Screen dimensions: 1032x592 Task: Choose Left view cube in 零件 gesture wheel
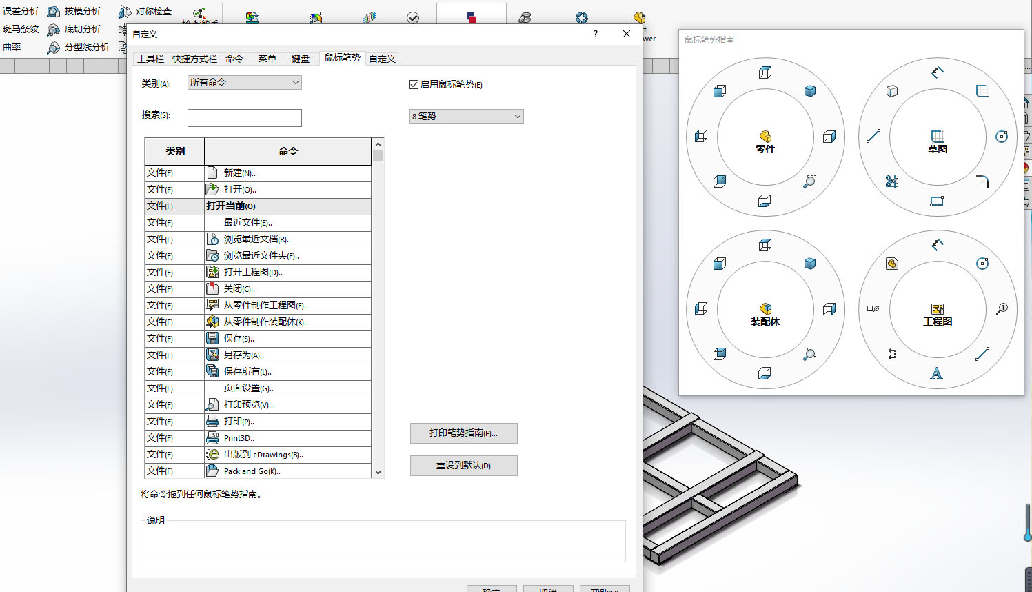701,136
